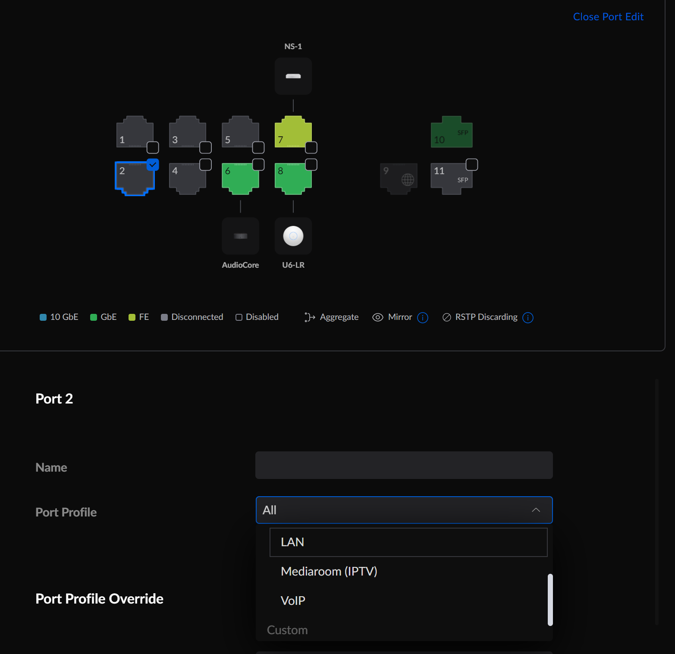The image size is (675, 654).
Task: Select port 2 icon
Action: pyautogui.click(x=135, y=178)
